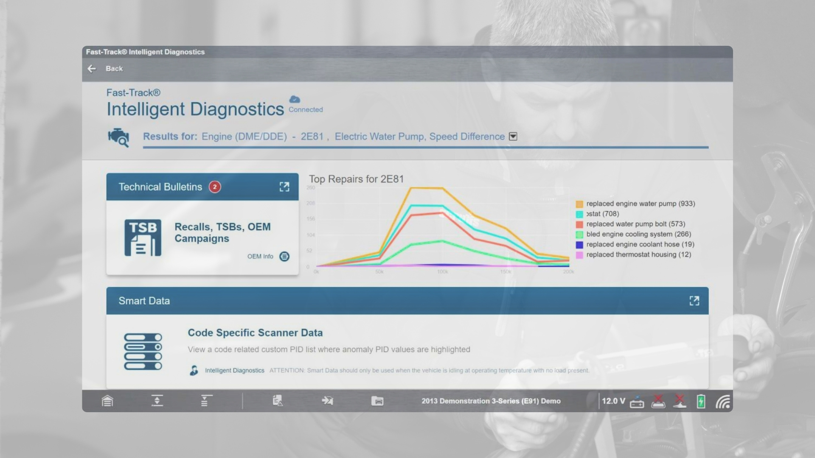The height and width of the screenshot is (458, 815).
Task: Toggle replaced water pump bolt legend entry
Action: tap(630, 224)
